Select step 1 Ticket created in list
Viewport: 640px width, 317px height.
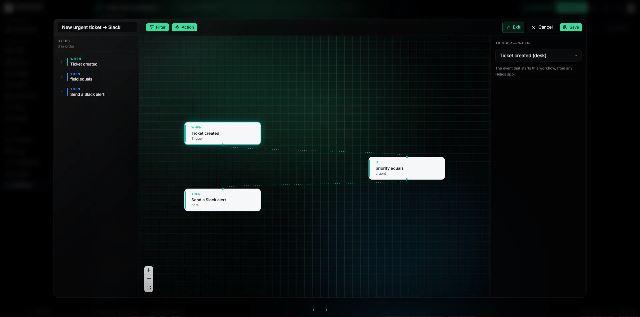(97, 62)
